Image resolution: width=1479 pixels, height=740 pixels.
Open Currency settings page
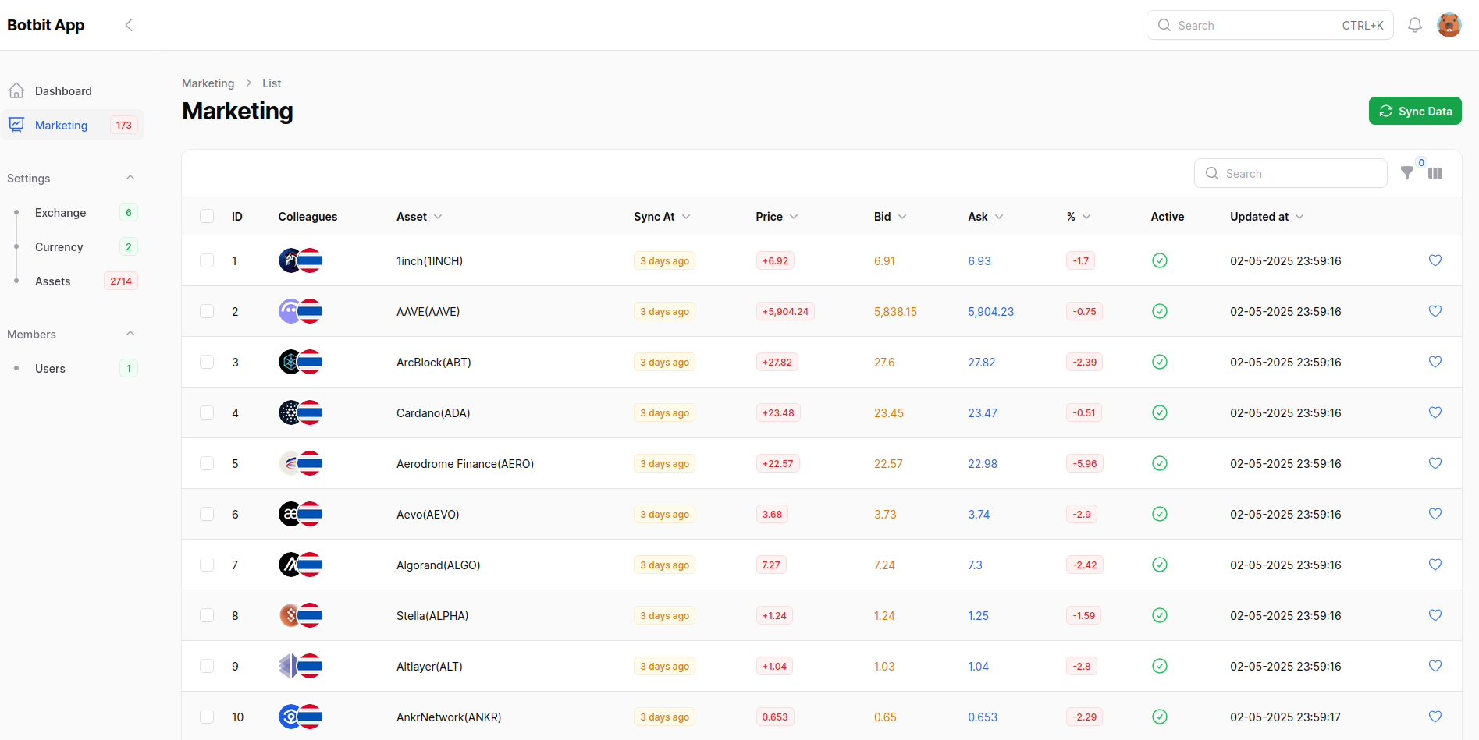tap(73, 246)
